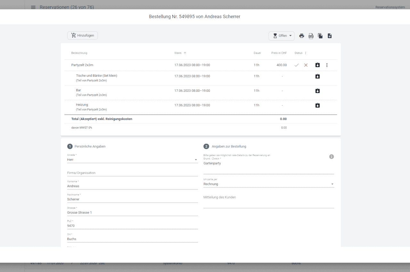Open the Offen status dropdown
Image resolution: width=410 pixels, height=272 pixels.
(x=281, y=36)
